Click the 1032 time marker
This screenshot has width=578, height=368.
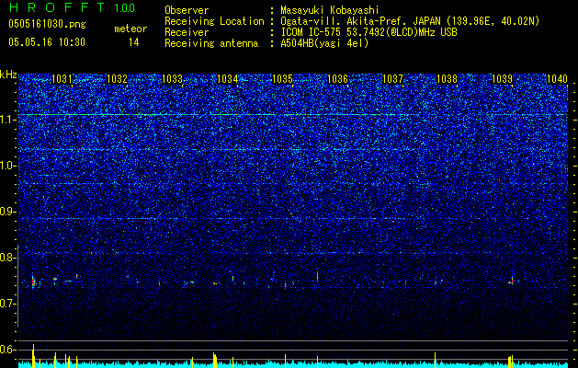(x=117, y=79)
